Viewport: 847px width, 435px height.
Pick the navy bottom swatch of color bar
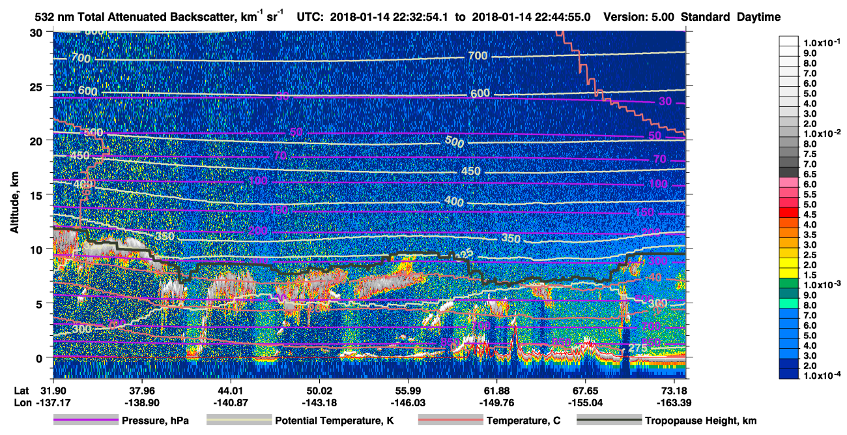(788, 374)
